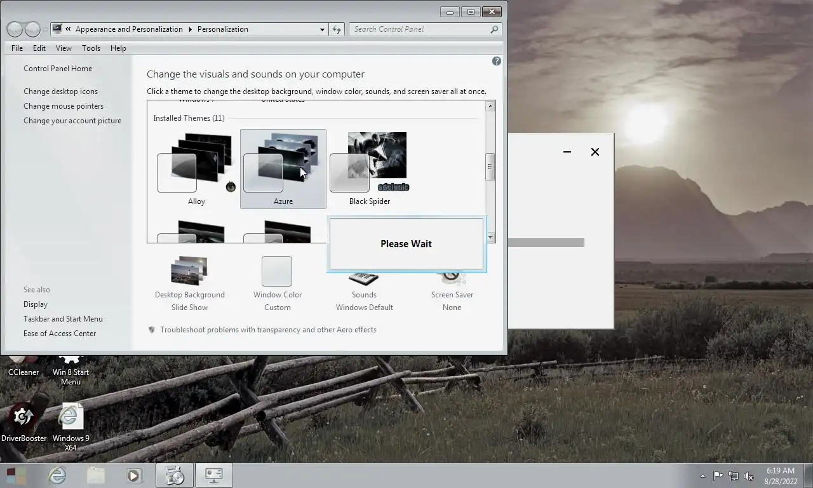The width and height of the screenshot is (813, 488).
Task: Open the clock showing 6:19 AM
Action: point(781,476)
